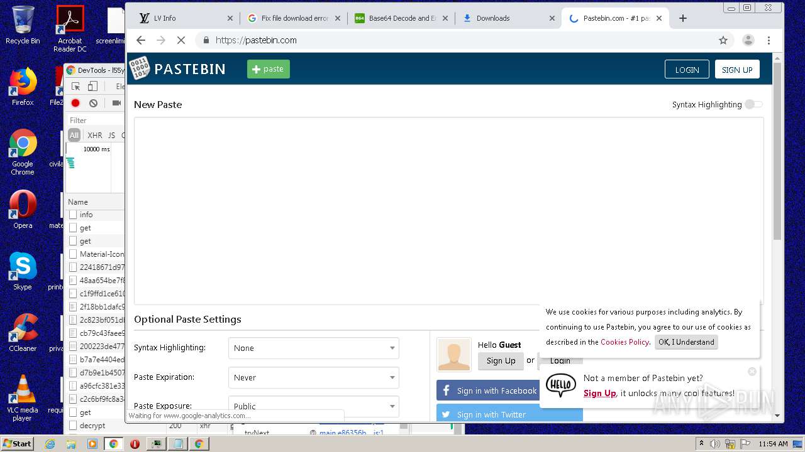Dismiss the Hello signup popup
This screenshot has width=805, height=452.
pos(752,372)
